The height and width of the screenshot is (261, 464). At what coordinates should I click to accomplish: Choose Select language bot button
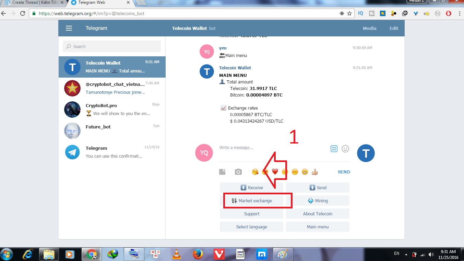pyautogui.click(x=252, y=227)
